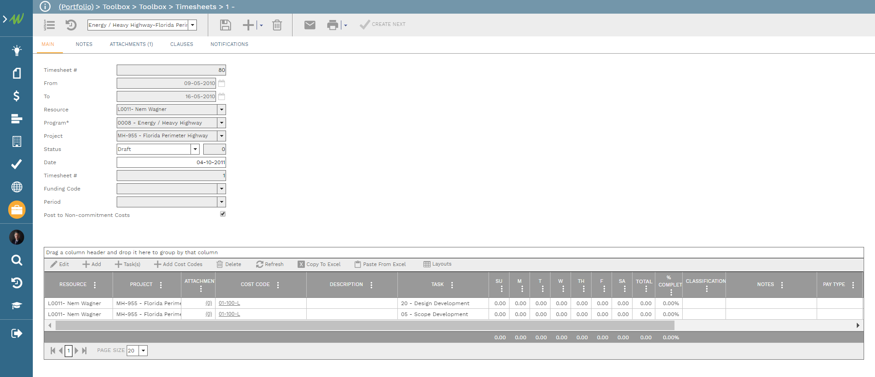This screenshot has width=875, height=377.
Task: Open the grid Layouts menu
Action: 437,264
